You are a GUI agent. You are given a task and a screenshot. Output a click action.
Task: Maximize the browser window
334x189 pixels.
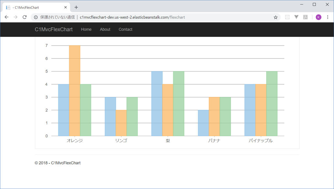click(x=314, y=5)
